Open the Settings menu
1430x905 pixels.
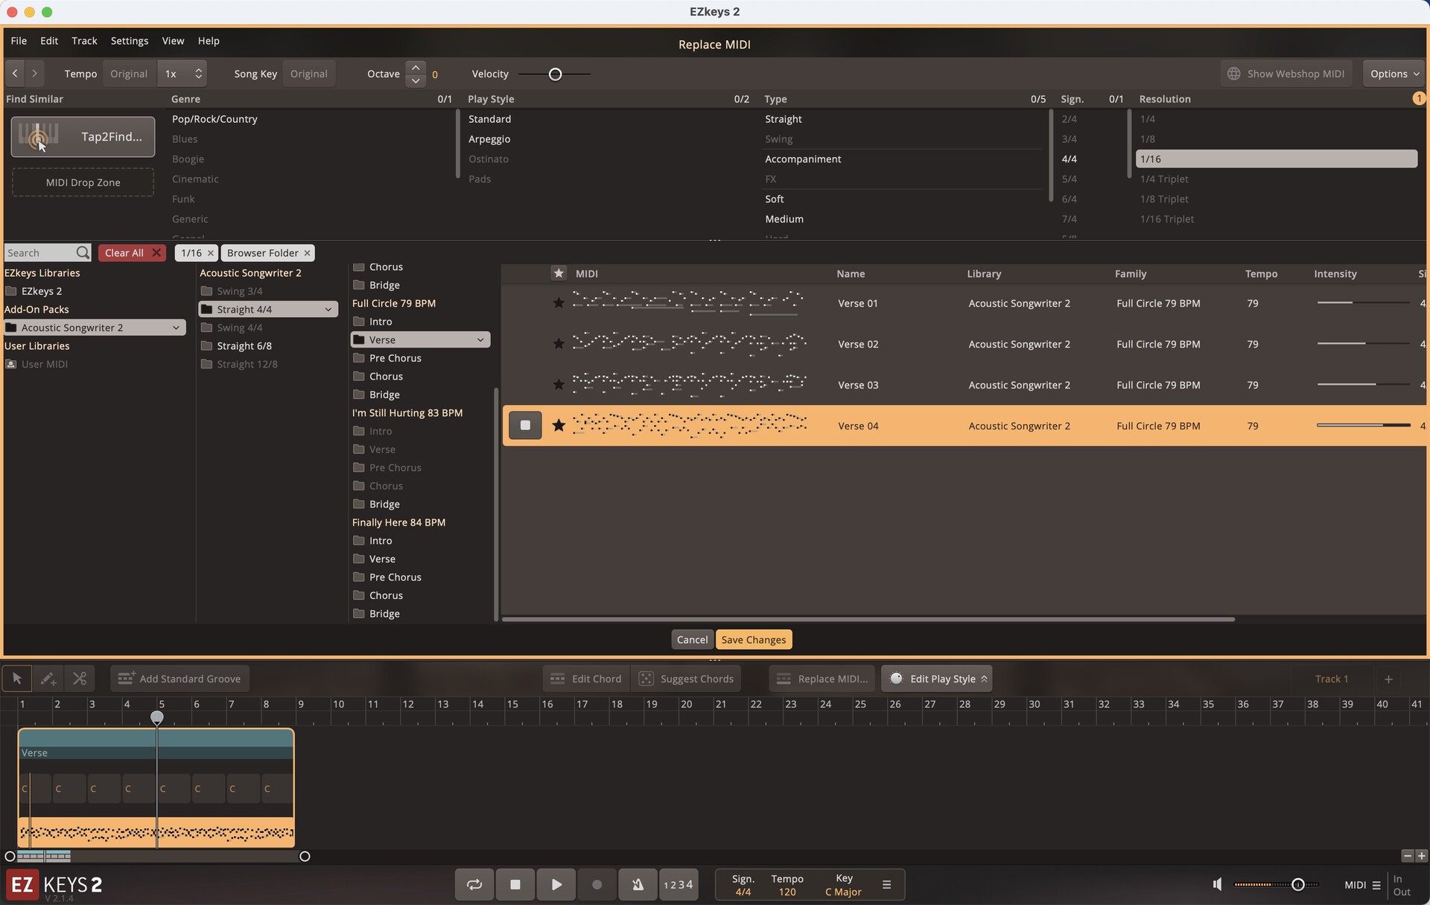(129, 41)
